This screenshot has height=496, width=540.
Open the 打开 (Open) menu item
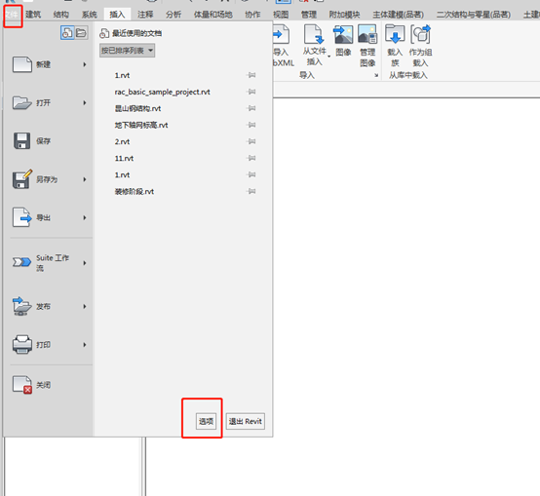(x=49, y=102)
